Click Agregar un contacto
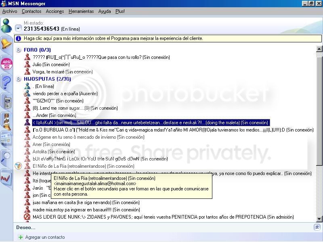The width and height of the screenshot is (323, 242). (x=45, y=237)
